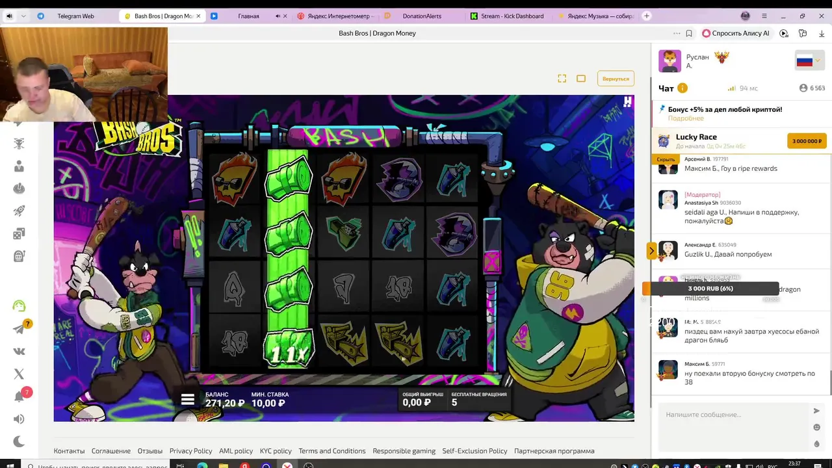Switch to Яндекс Интернетометр tab
Image resolution: width=832 pixels, height=468 pixels.
(x=337, y=16)
